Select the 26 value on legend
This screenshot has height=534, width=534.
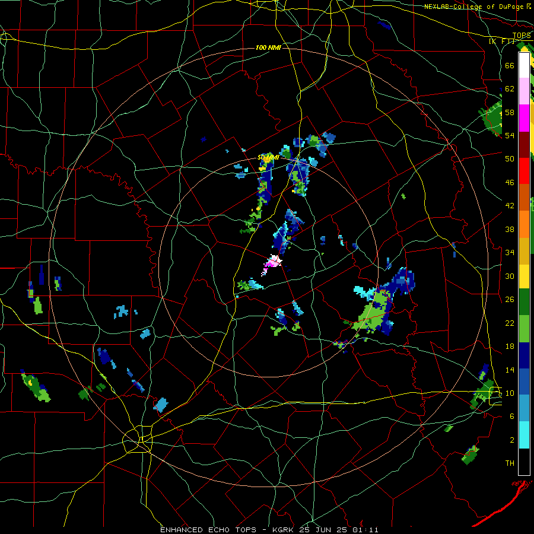coord(510,300)
